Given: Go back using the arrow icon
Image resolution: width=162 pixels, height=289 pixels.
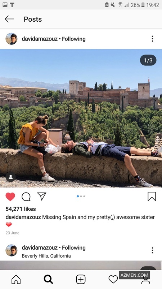Looking at the screenshot, I should (9, 19).
